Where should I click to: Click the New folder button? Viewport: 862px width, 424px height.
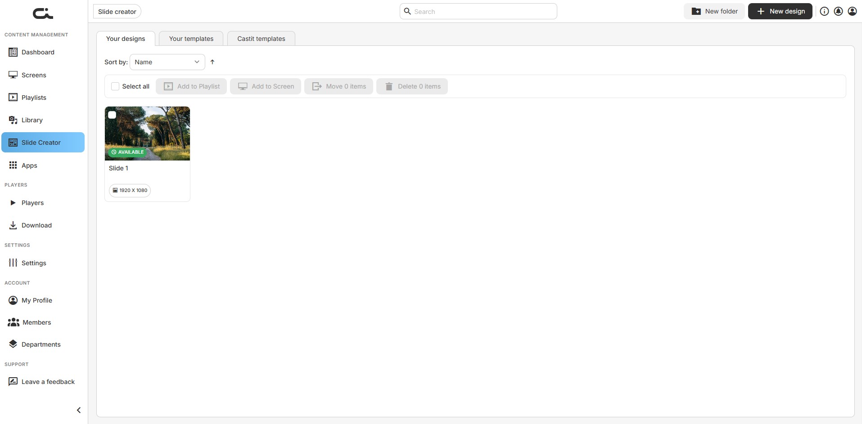(714, 11)
